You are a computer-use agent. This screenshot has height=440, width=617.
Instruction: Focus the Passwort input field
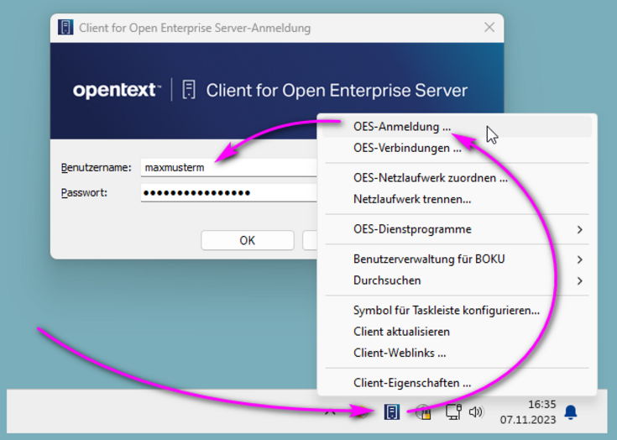click(x=229, y=193)
